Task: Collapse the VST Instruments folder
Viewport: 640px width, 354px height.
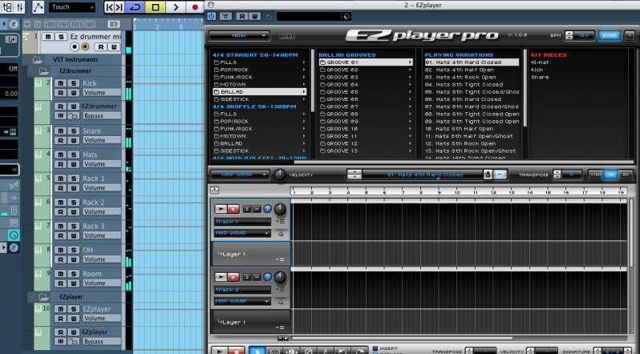Action: pyautogui.click(x=38, y=59)
